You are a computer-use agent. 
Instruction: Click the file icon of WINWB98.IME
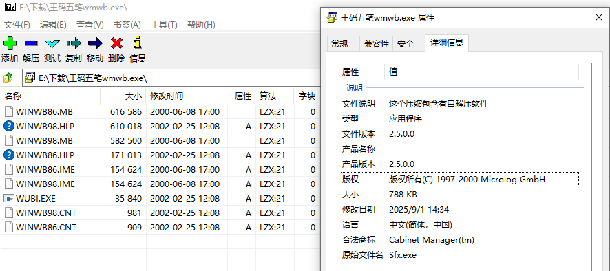[x=9, y=184]
